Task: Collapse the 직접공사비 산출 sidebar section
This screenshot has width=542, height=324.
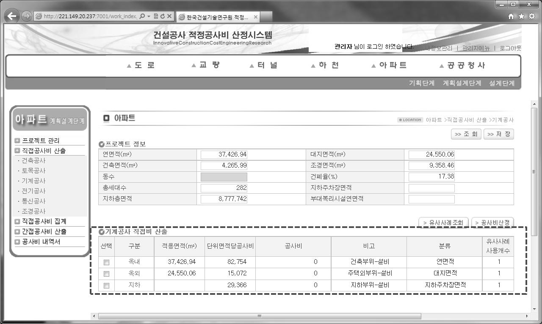Action: tap(17, 151)
